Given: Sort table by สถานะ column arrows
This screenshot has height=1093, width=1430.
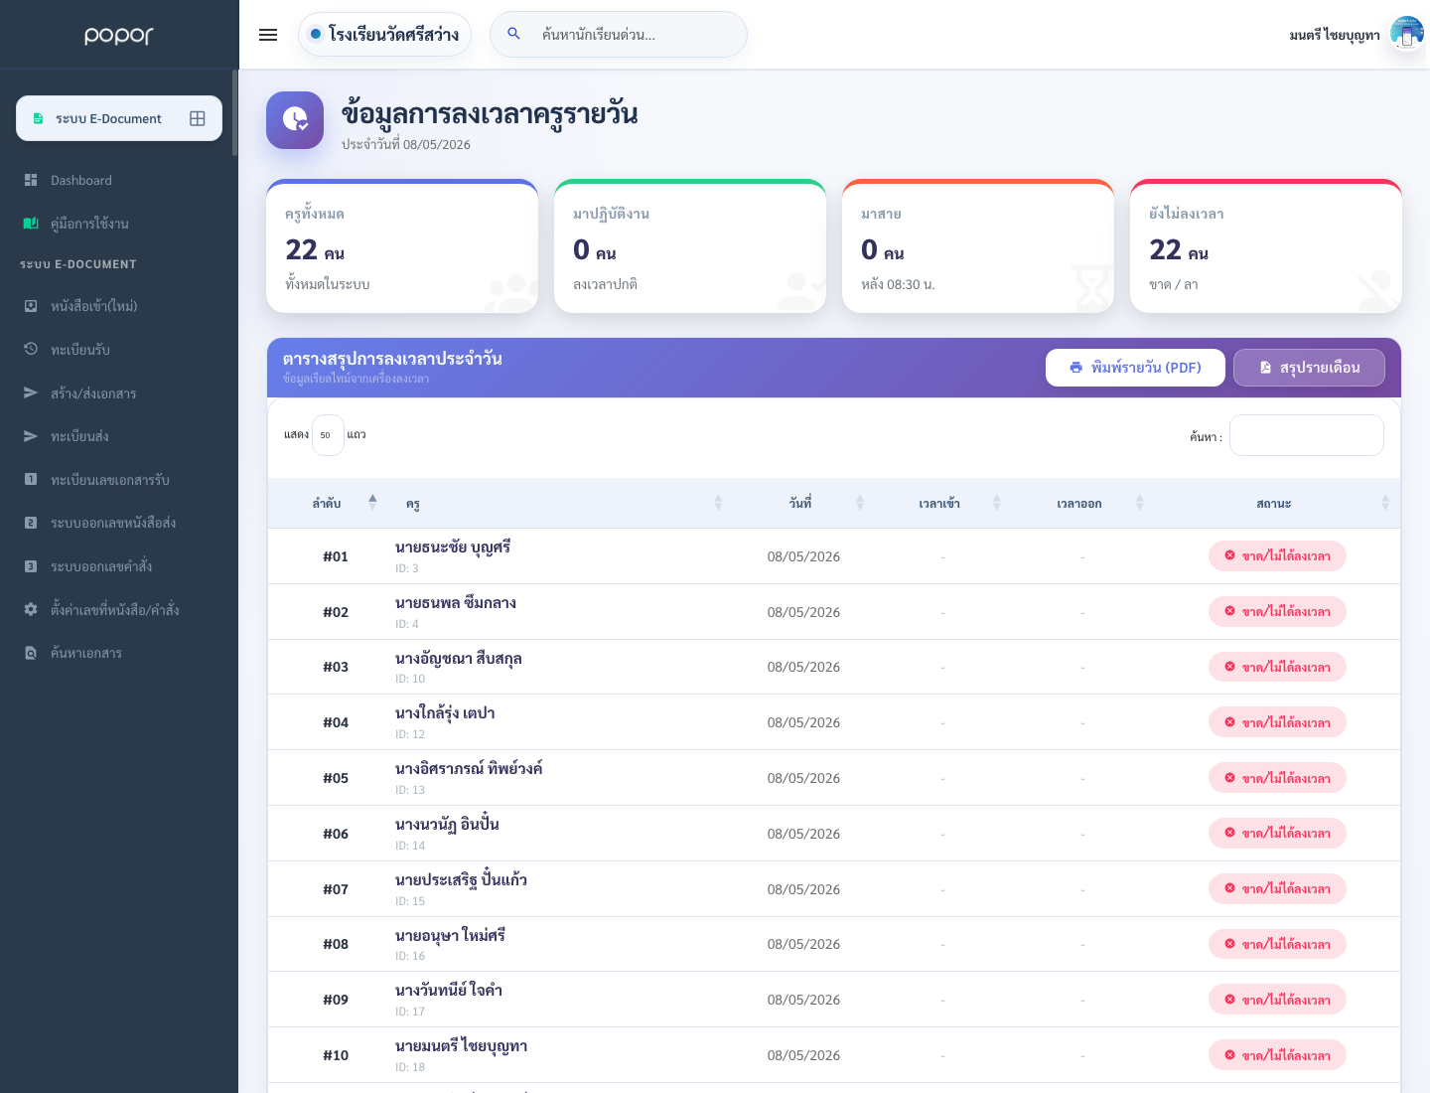Looking at the screenshot, I should [1384, 504].
